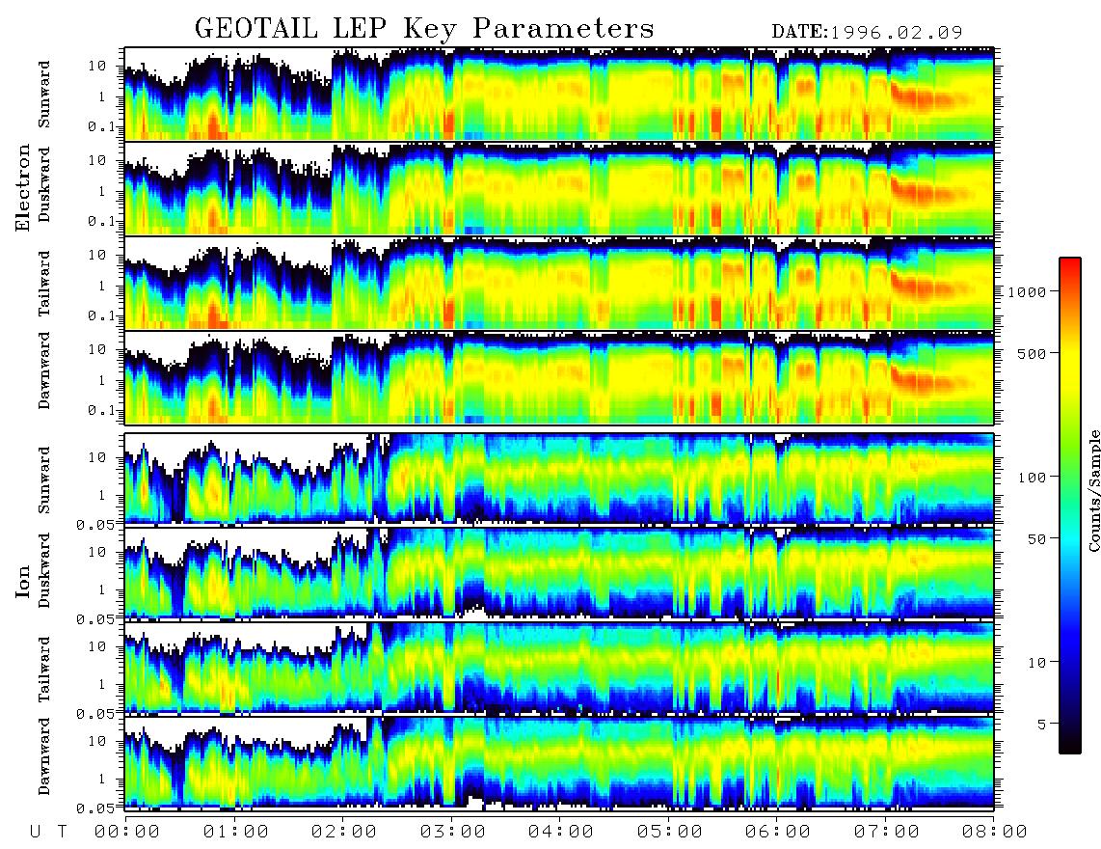Click the 06:00 time axis tick label

[x=778, y=832]
